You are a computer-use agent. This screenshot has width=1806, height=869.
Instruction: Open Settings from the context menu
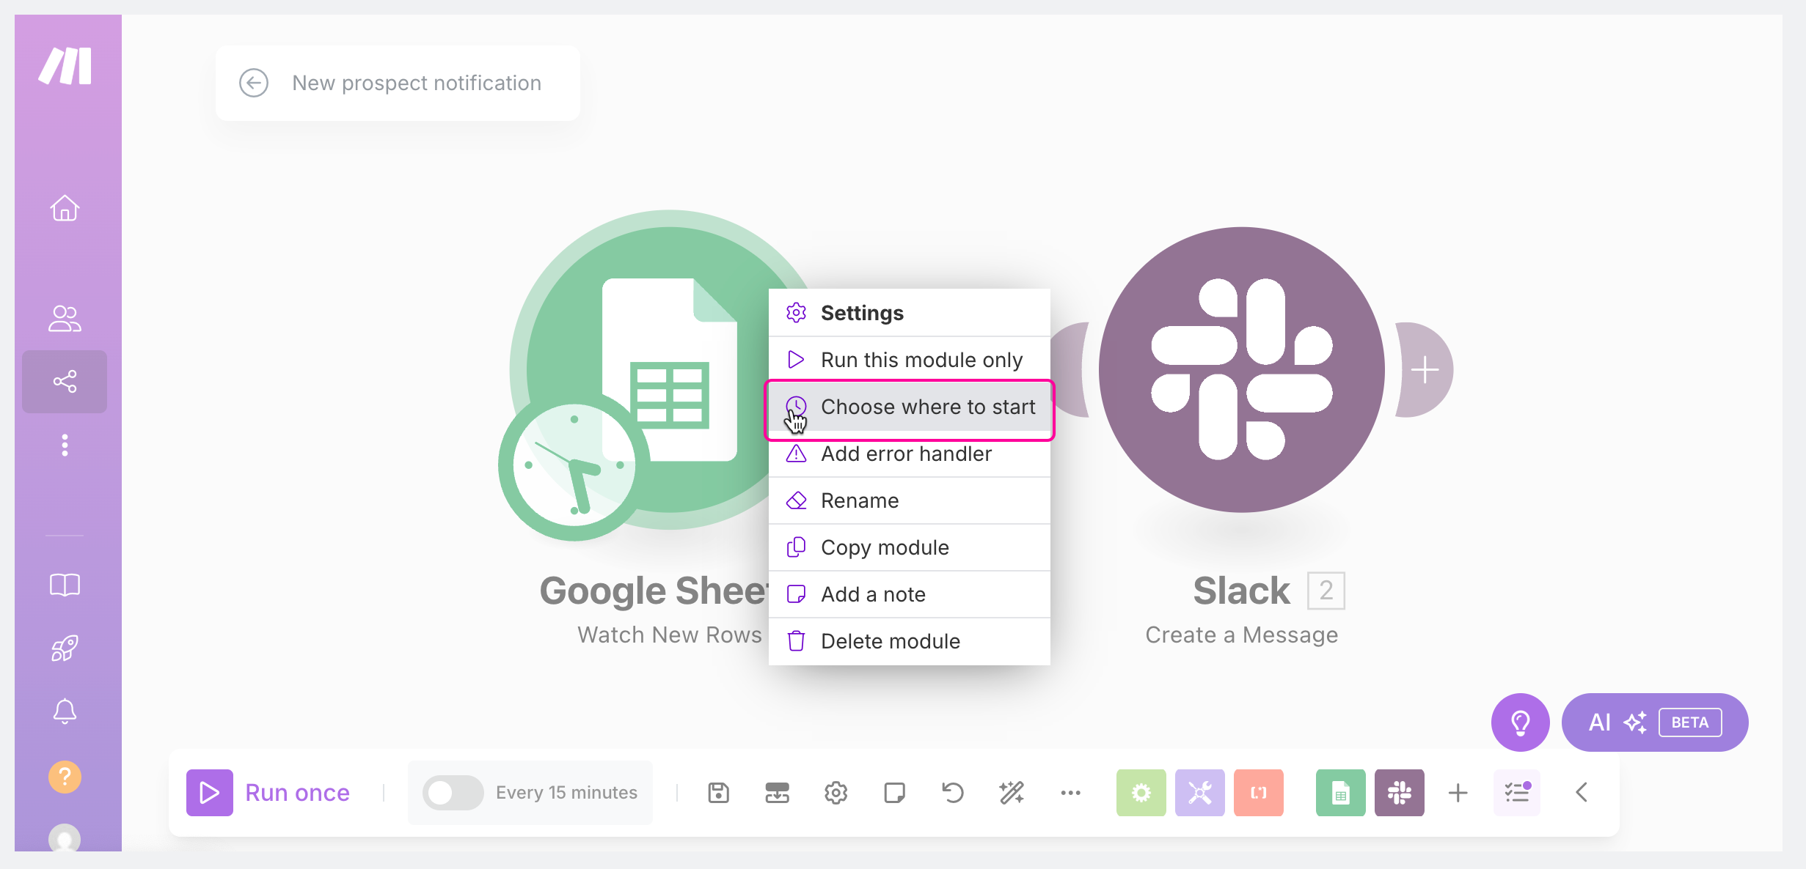point(910,313)
